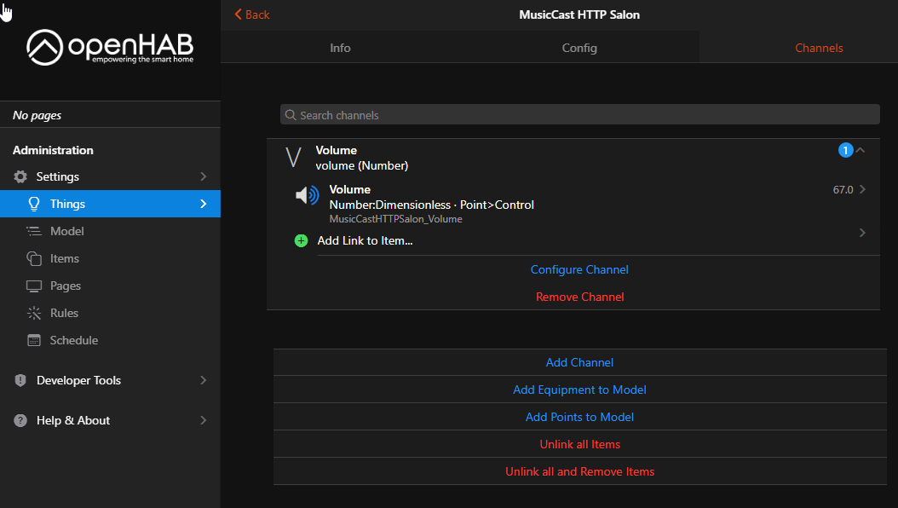This screenshot has height=508, width=898.
Task: Click the large V channel icon
Action: (x=293, y=157)
